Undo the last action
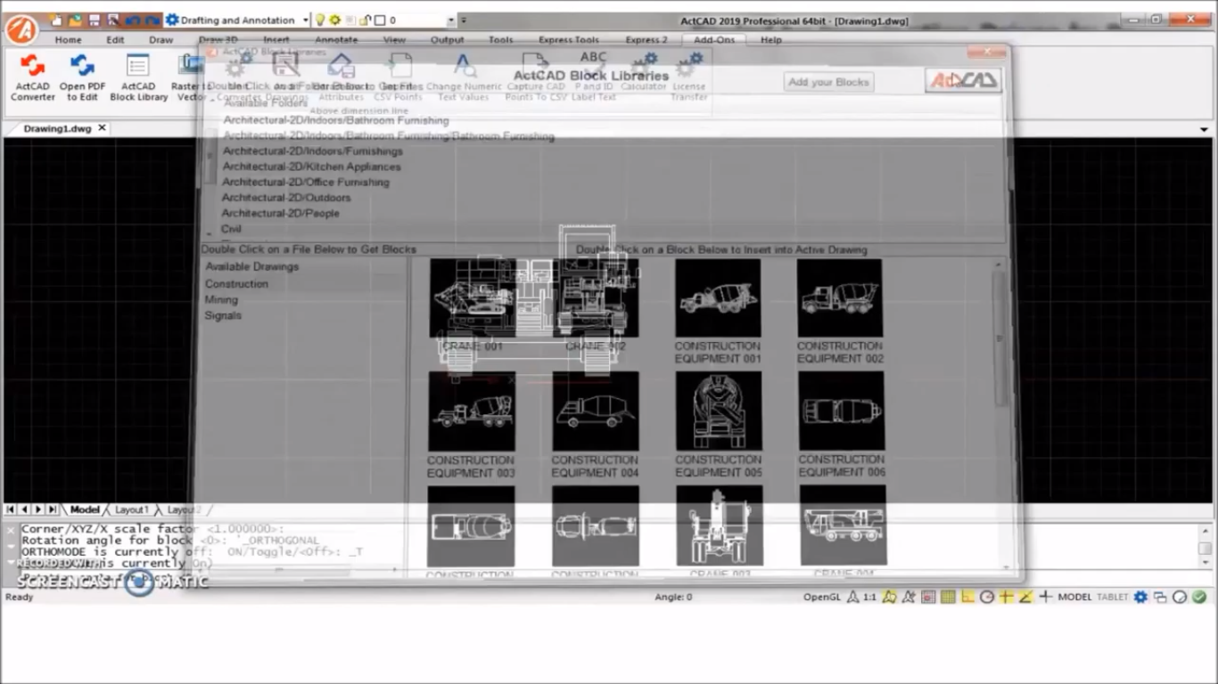The image size is (1218, 684). 133,20
